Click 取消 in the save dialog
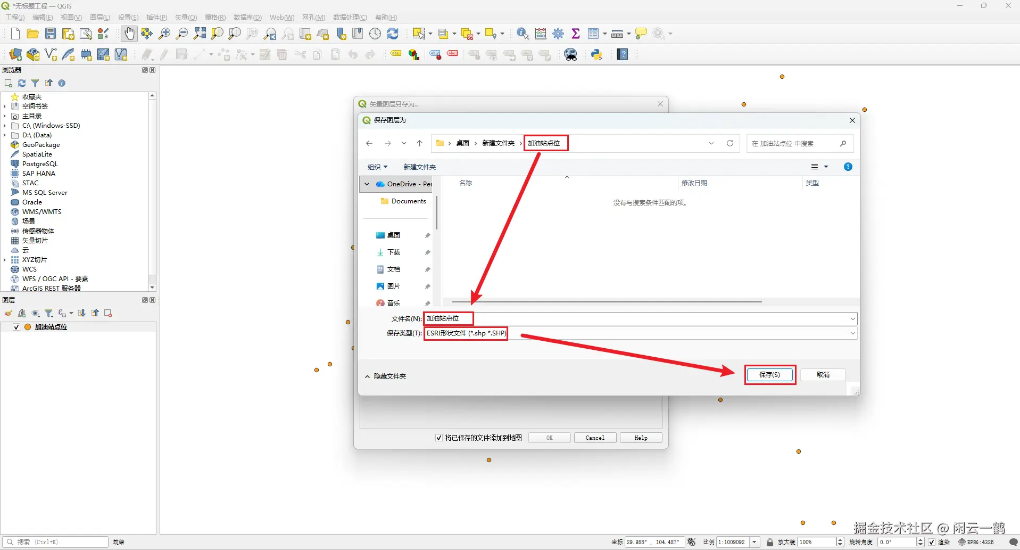Screen dimensions: 1020x550 coord(823,375)
